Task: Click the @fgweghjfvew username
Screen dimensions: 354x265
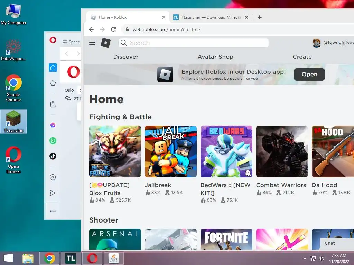Action: pyautogui.click(x=338, y=42)
